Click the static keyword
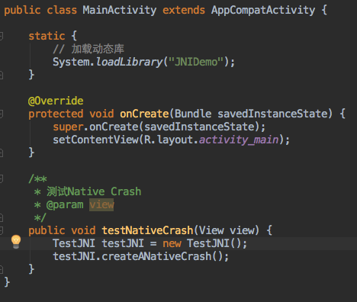The image size is (357, 302). coord(47,36)
